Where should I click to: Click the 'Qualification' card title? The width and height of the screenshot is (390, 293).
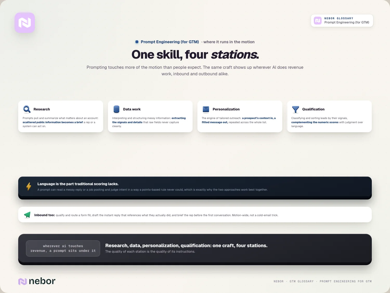coord(313,109)
